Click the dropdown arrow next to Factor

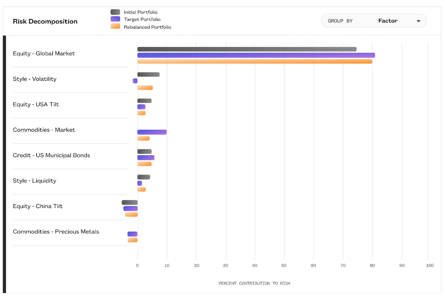tap(418, 21)
